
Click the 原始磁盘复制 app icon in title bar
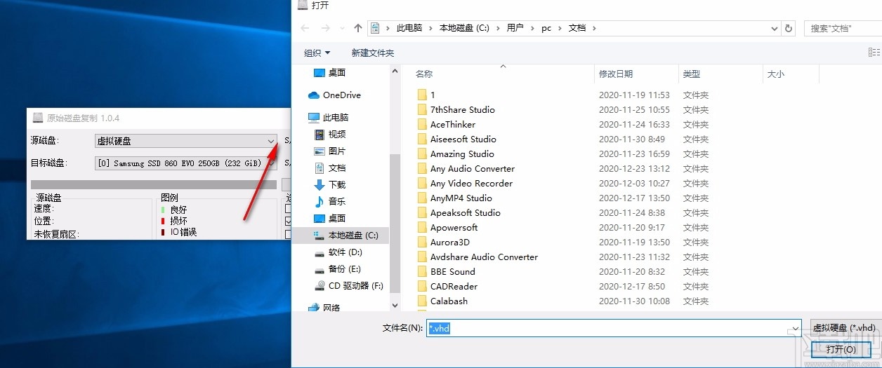pyautogui.click(x=38, y=118)
